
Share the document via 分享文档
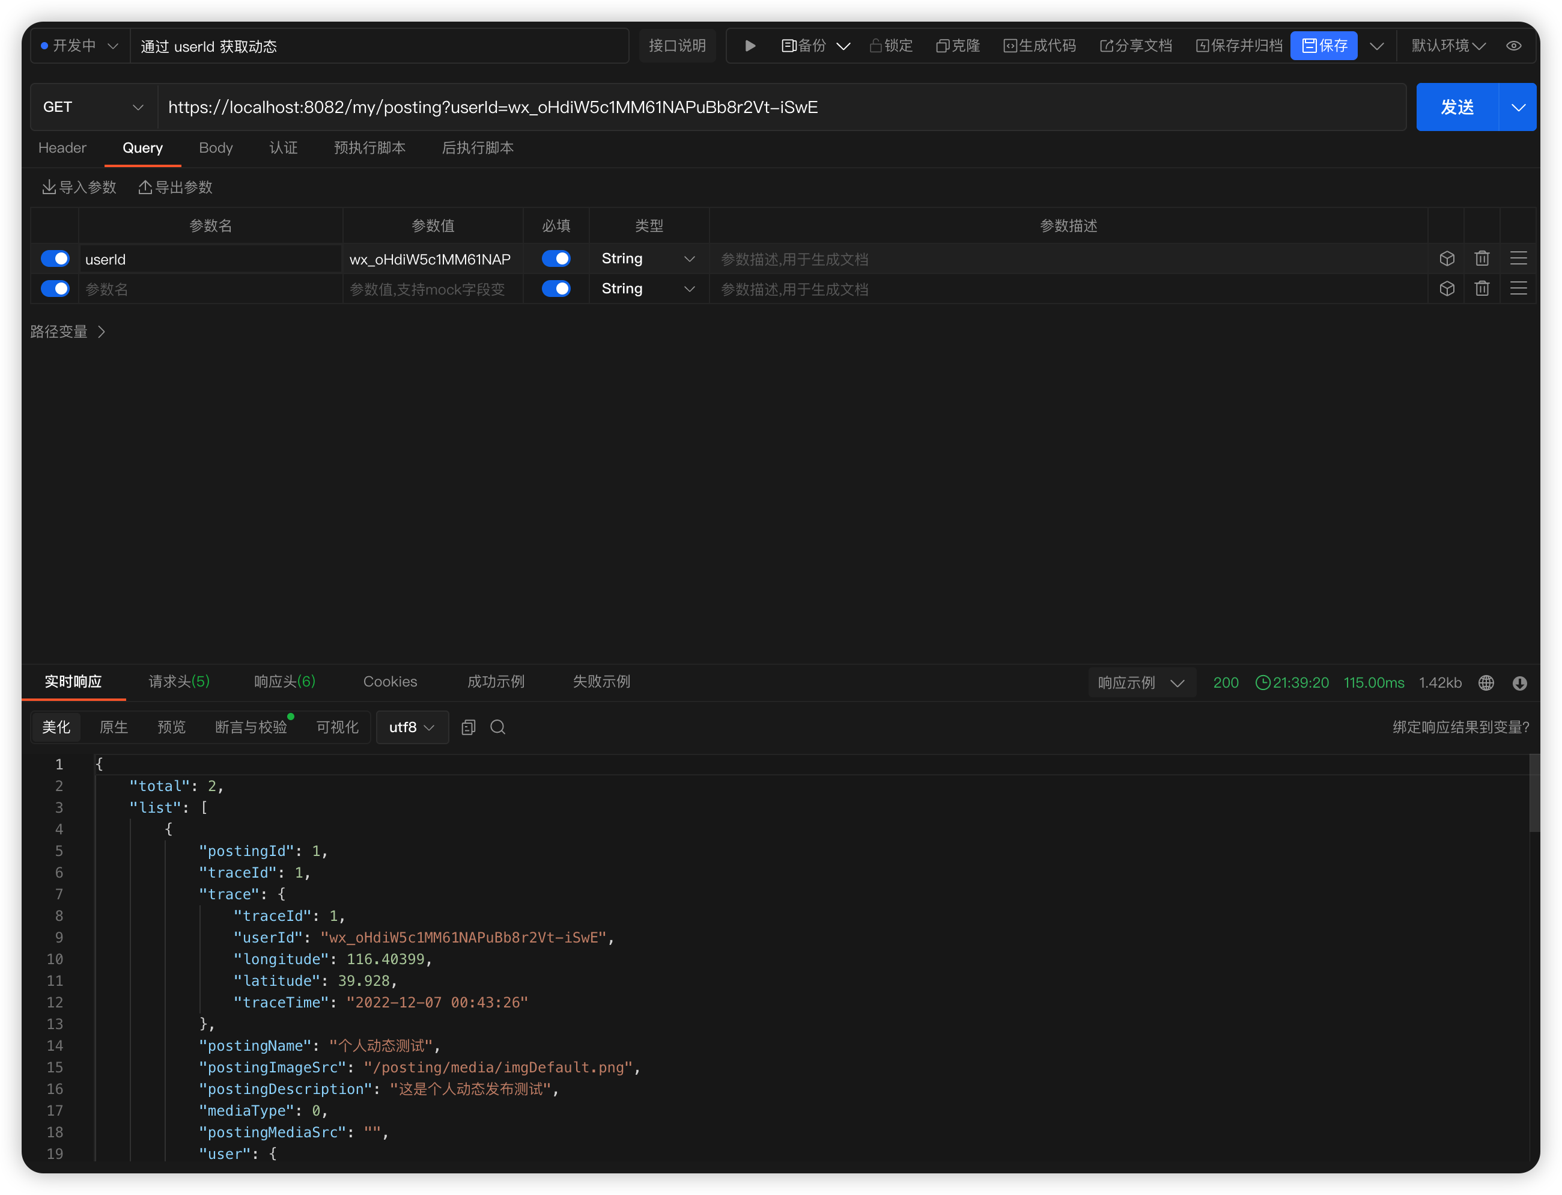coord(1135,46)
